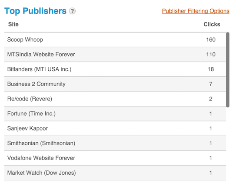Click the 18 clicks value for Bitlanders
The image size is (239, 189).
coord(211,69)
